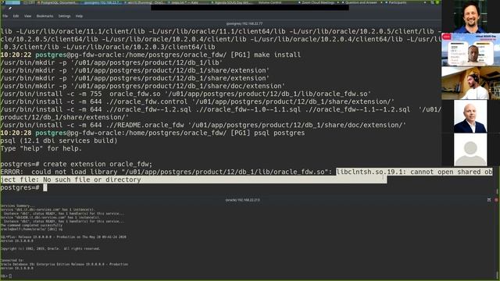The width and height of the screenshot is (500, 281).
Task: Click the 10:20:22 prompt timestamp
Action: (x=16, y=55)
